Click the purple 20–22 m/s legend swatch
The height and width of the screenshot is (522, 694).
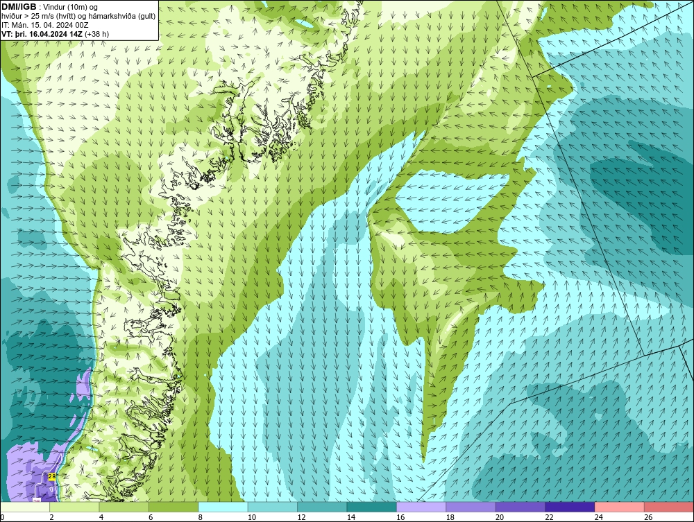[520, 507]
